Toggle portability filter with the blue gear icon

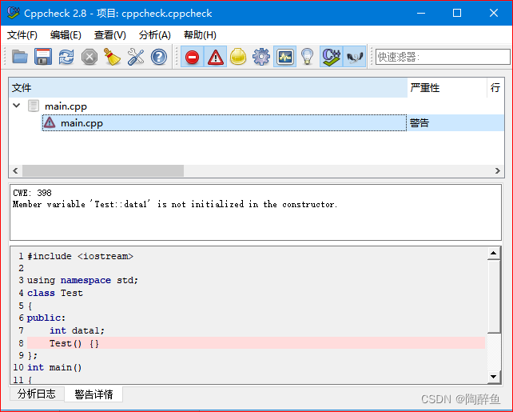(261, 57)
